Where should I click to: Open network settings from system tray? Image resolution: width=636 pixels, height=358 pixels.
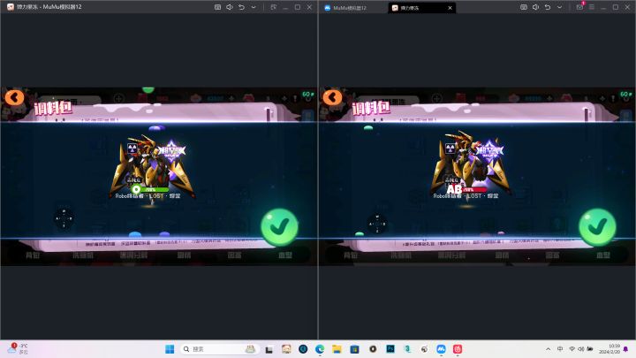pyautogui.click(x=572, y=349)
